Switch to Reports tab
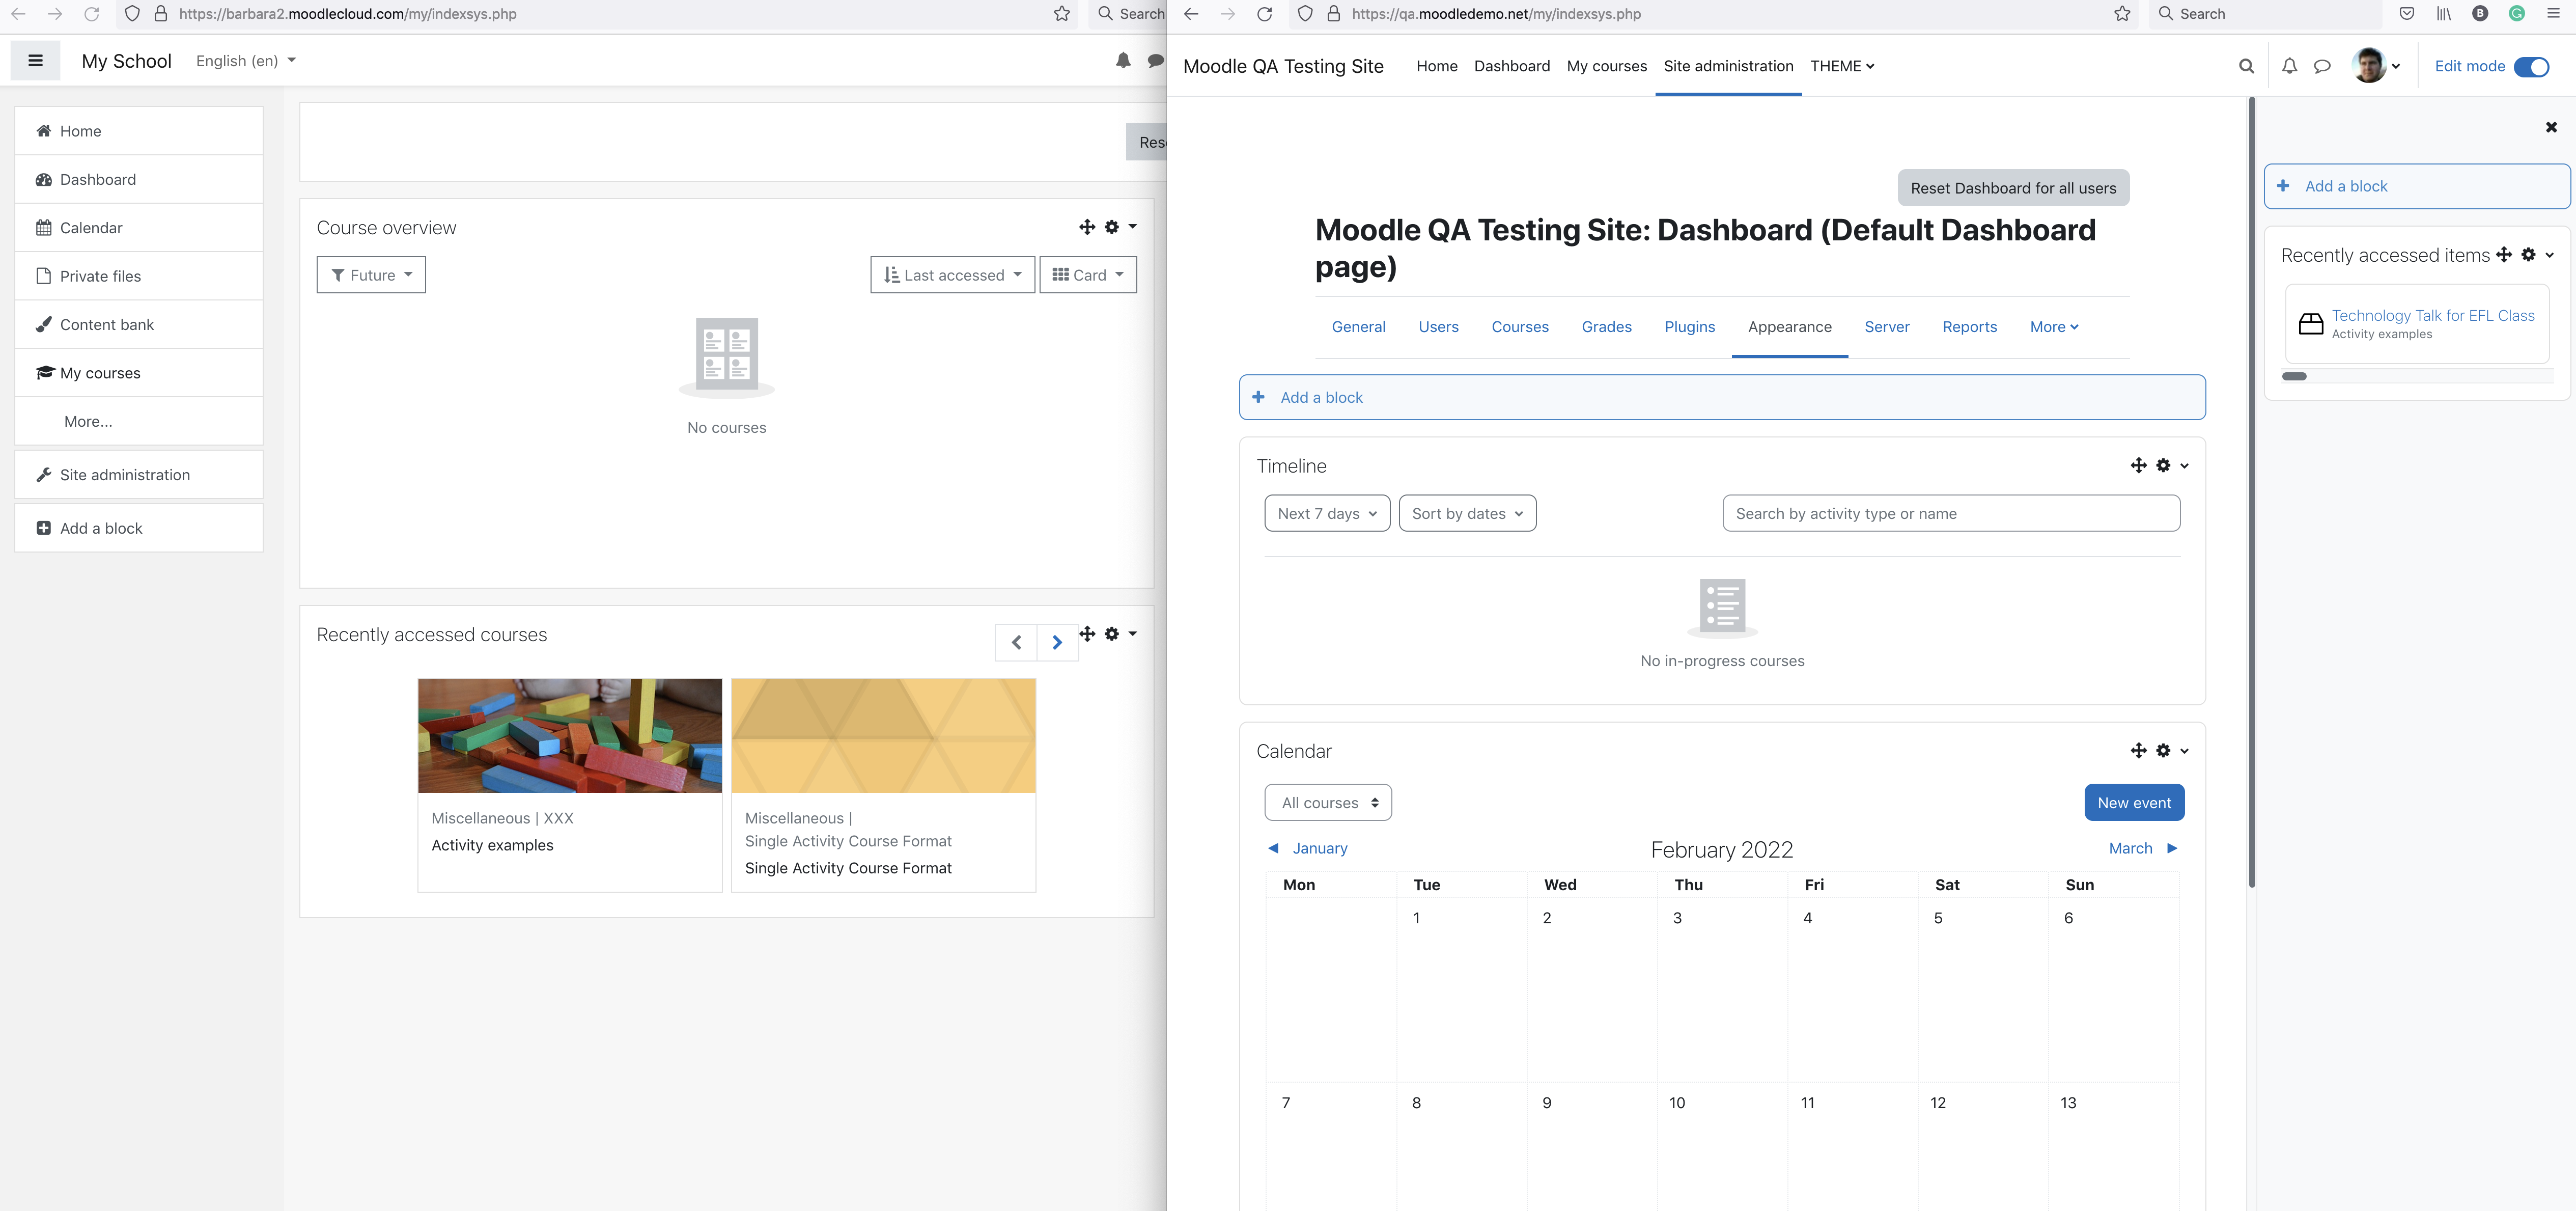The height and width of the screenshot is (1211, 2576). point(1969,327)
